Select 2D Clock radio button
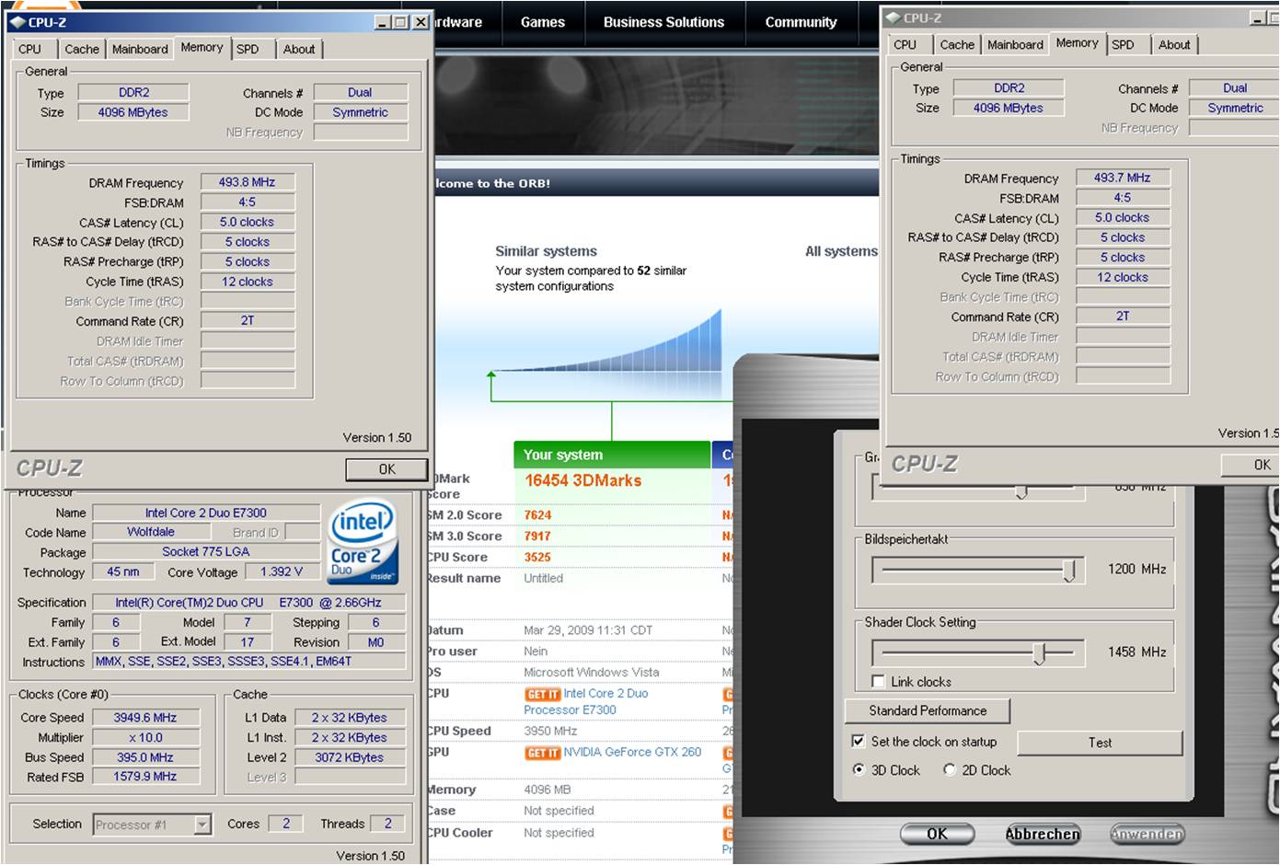Screen dimensions: 1280x865 tap(950, 770)
